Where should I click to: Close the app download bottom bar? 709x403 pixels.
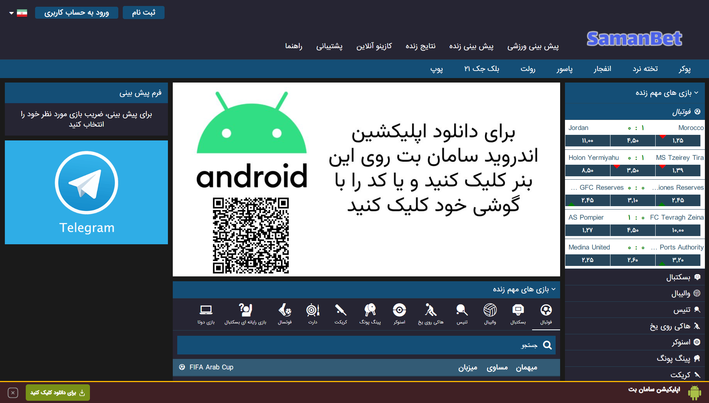13,393
